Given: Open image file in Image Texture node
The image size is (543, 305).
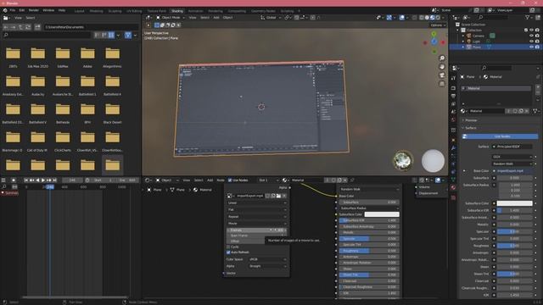Looking at the screenshot, I should point(278,196).
